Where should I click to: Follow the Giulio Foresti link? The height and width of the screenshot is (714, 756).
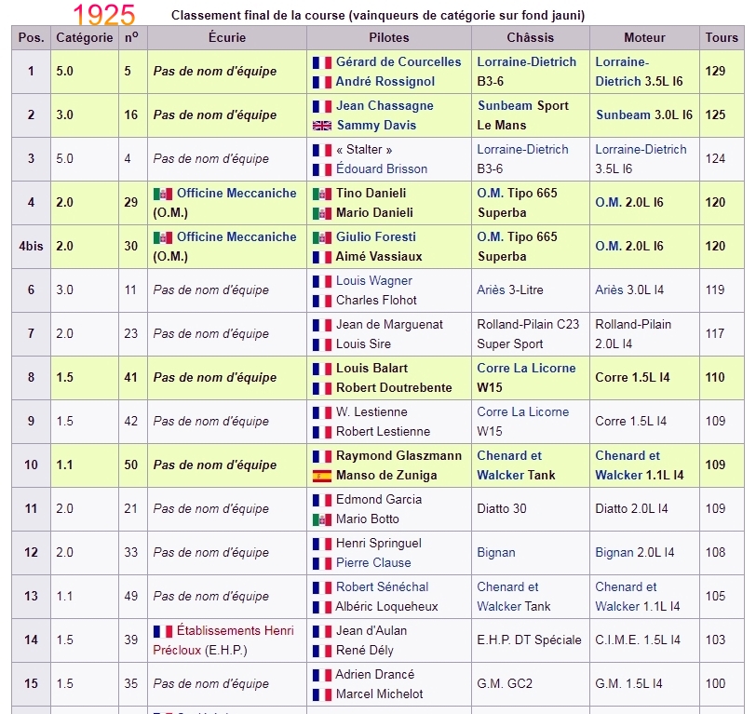tap(376, 237)
